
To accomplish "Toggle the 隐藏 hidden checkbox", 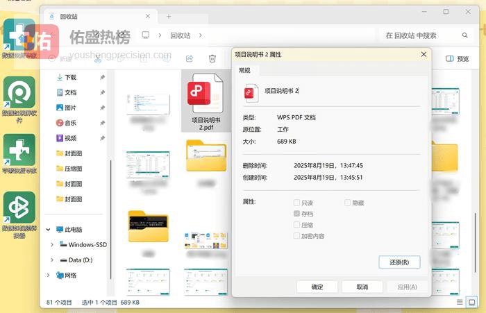I will click(348, 203).
